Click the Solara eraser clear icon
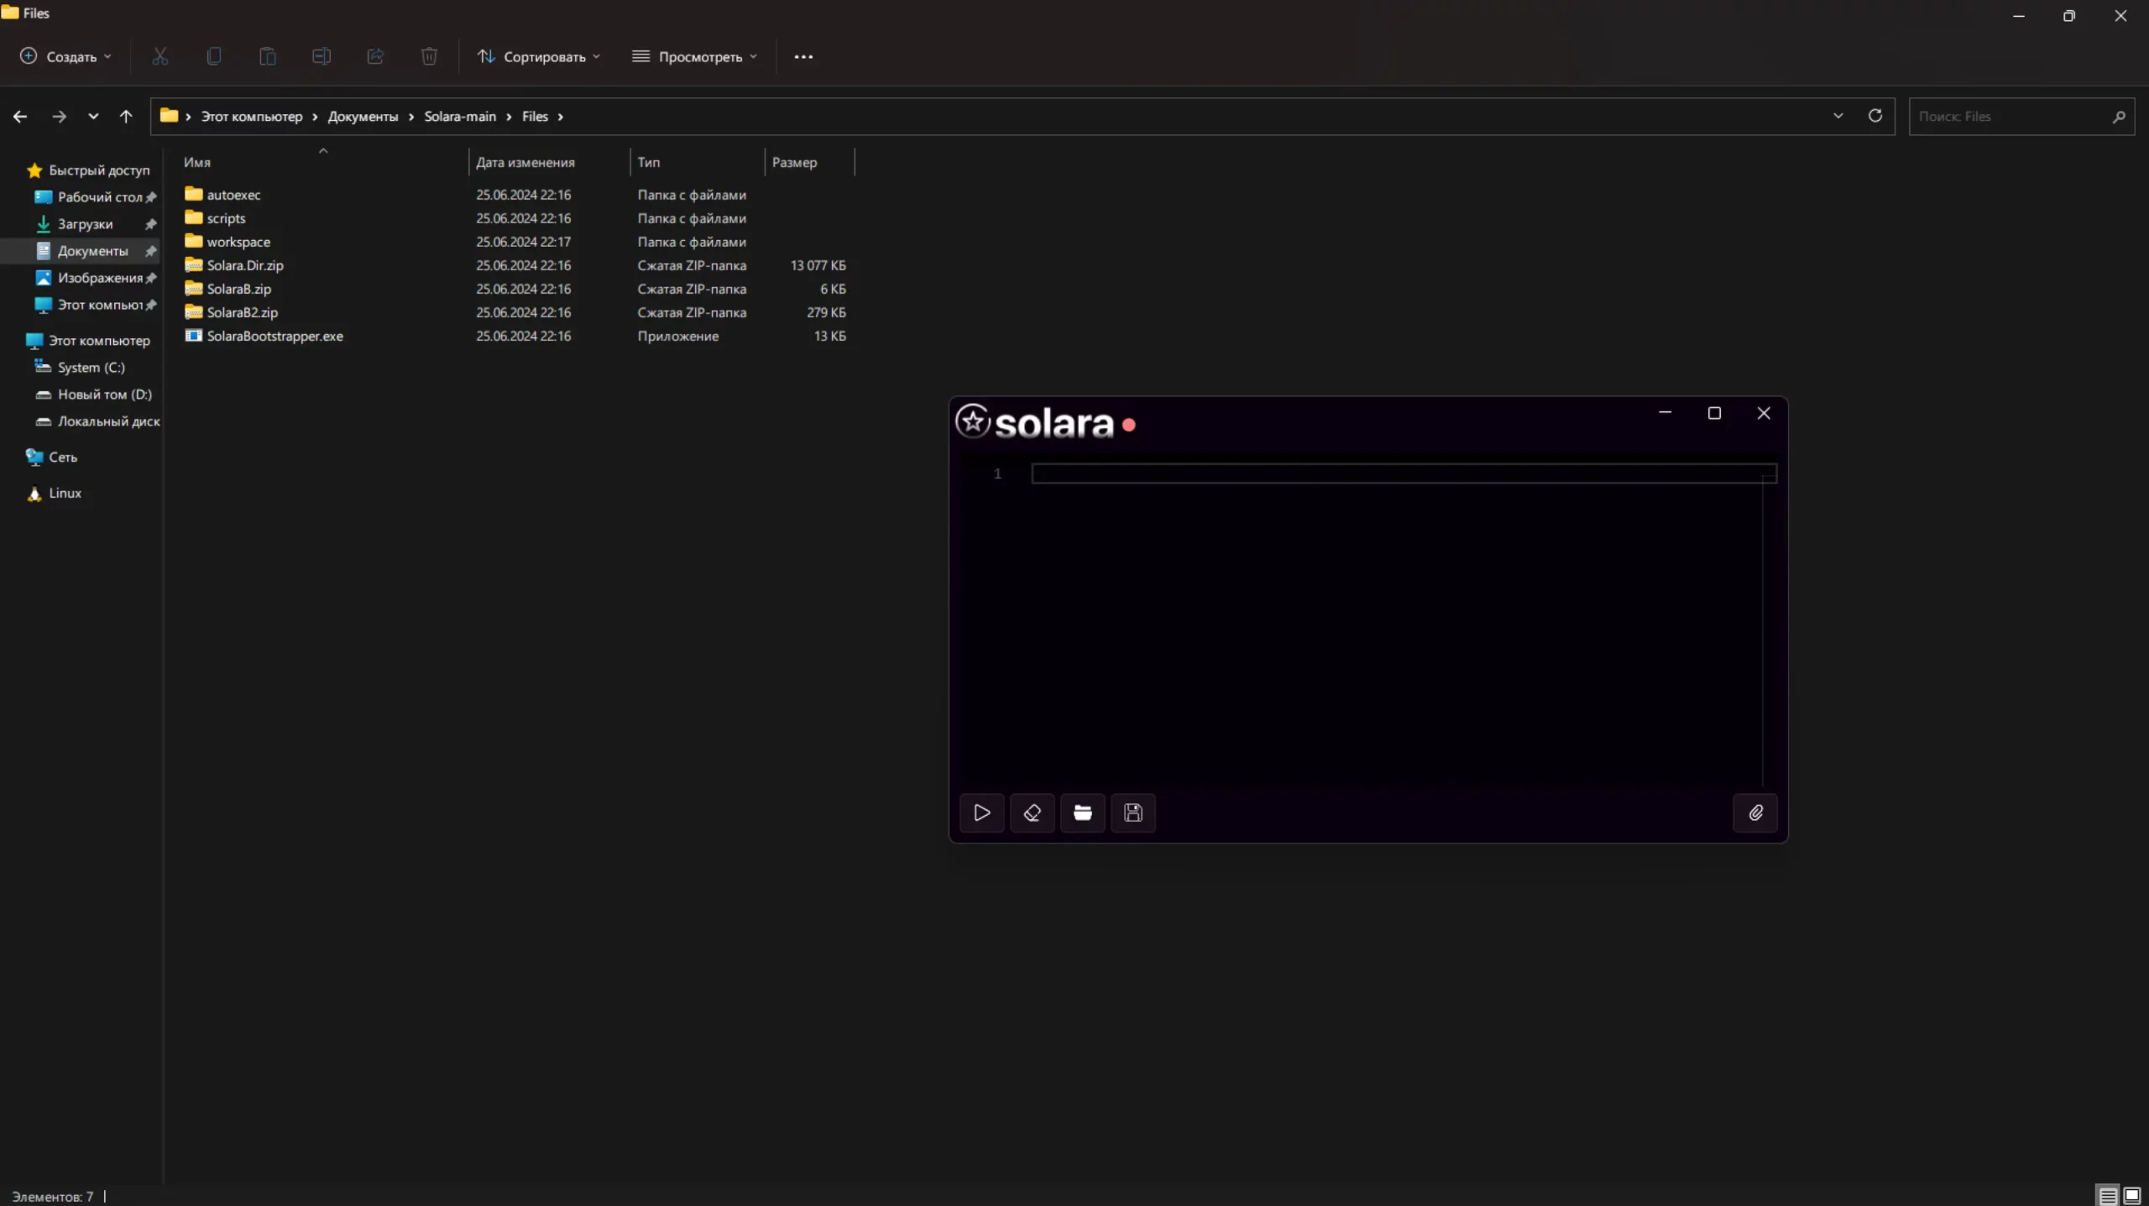Image resolution: width=2149 pixels, height=1206 pixels. click(x=1032, y=812)
